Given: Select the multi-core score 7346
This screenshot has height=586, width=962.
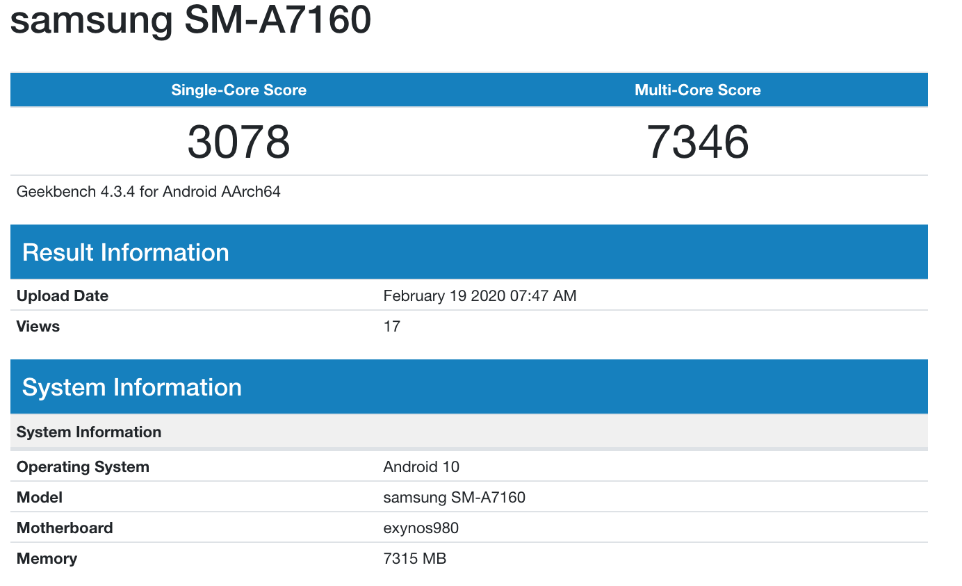Looking at the screenshot, I should coord(697,141).
